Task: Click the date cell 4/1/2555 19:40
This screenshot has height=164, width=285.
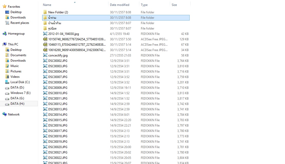Action: (x=119, y=34)
